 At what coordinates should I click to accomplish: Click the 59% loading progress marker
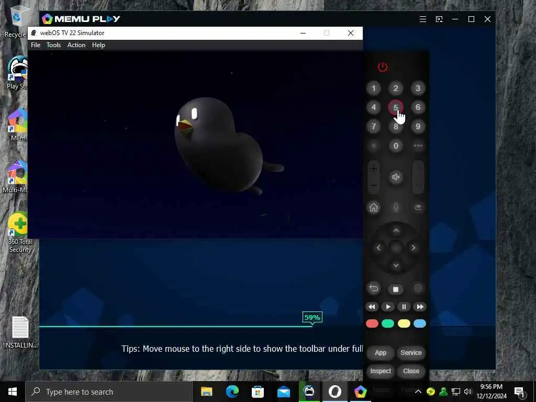(x=312, y=318)
